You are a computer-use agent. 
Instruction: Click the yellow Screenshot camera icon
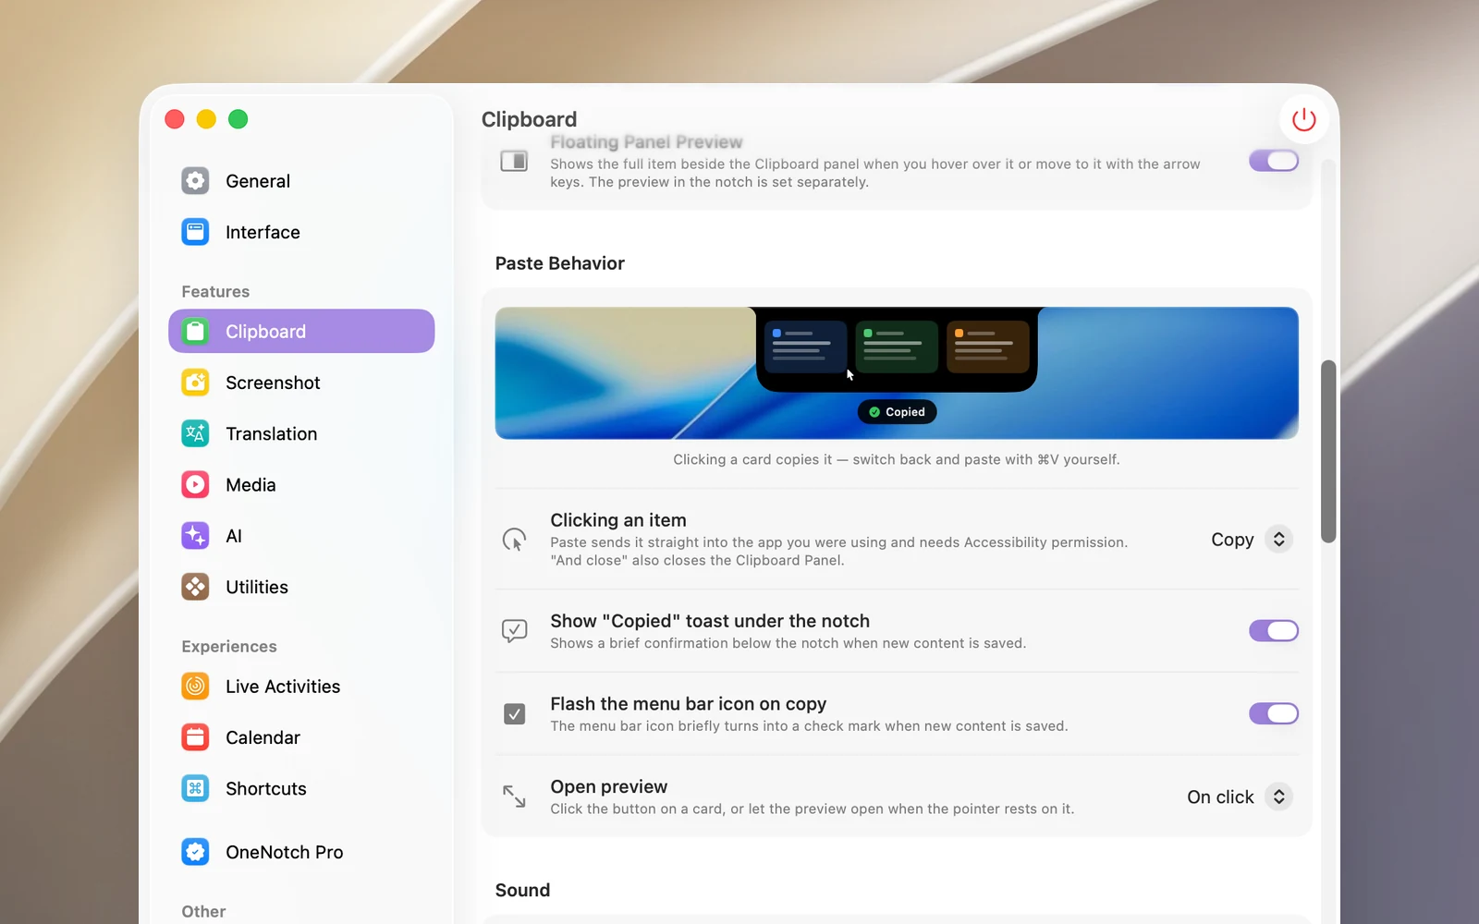click(x=195, y=383)
